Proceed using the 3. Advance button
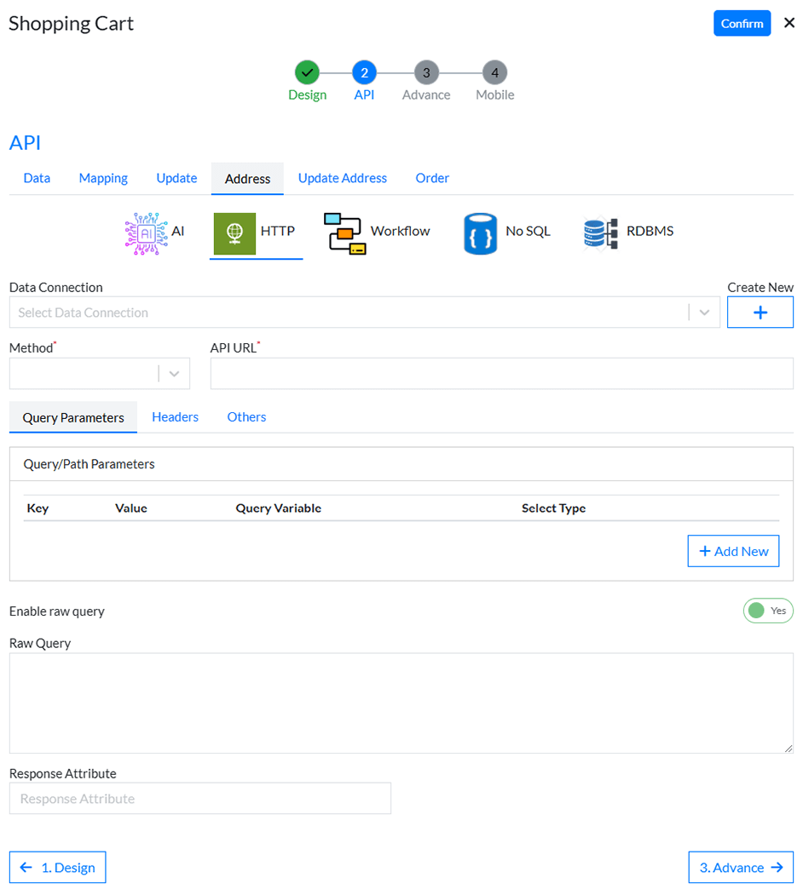The height and width of the screenshot is (895, 803). (740, 867)
